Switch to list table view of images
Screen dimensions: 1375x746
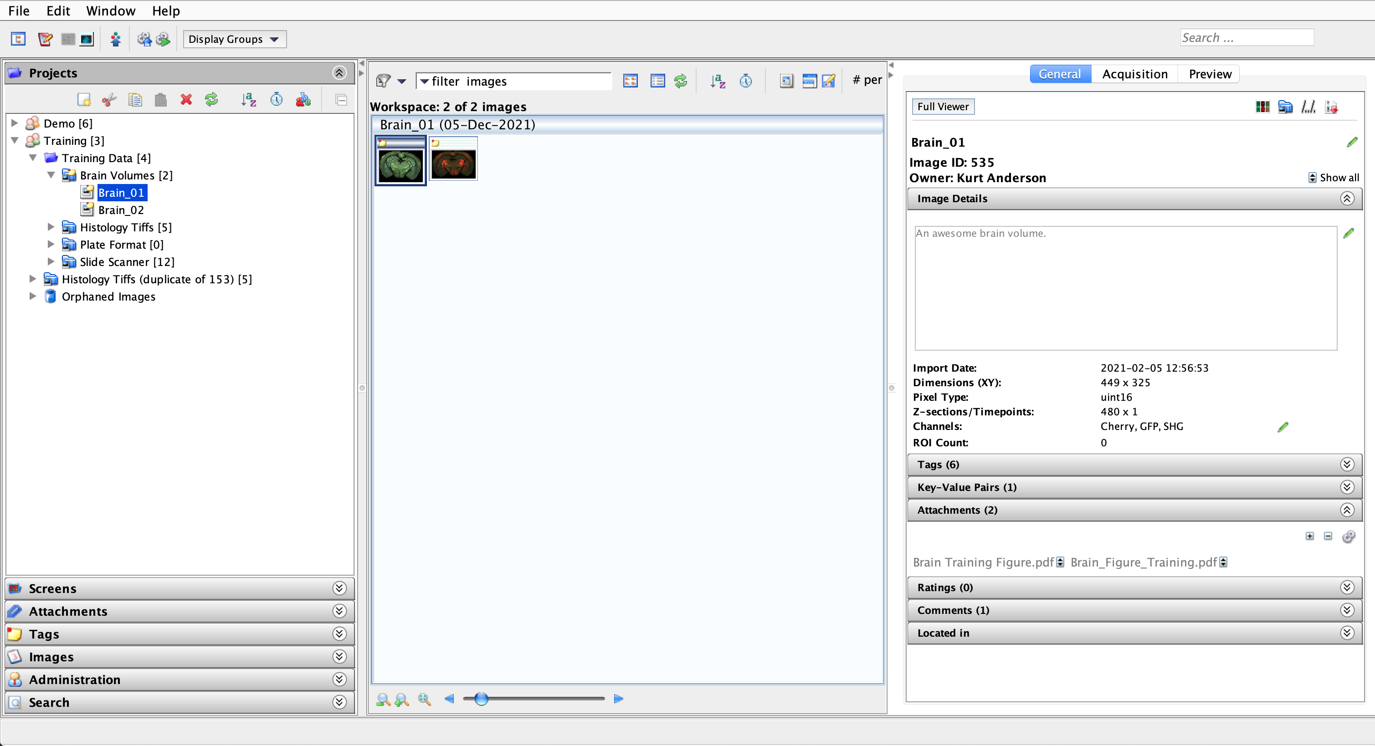pos(657,81)
